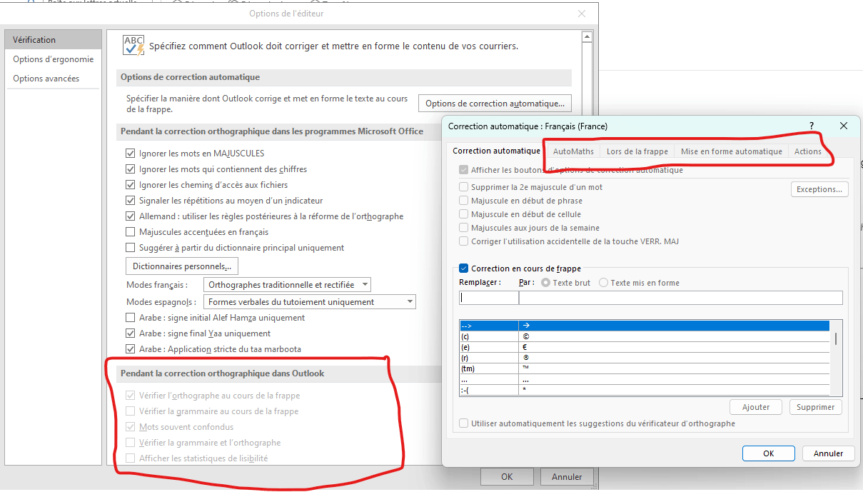863x492 pixels.
Task: Click Options de correction automatique button
Action: click(495, 104)
